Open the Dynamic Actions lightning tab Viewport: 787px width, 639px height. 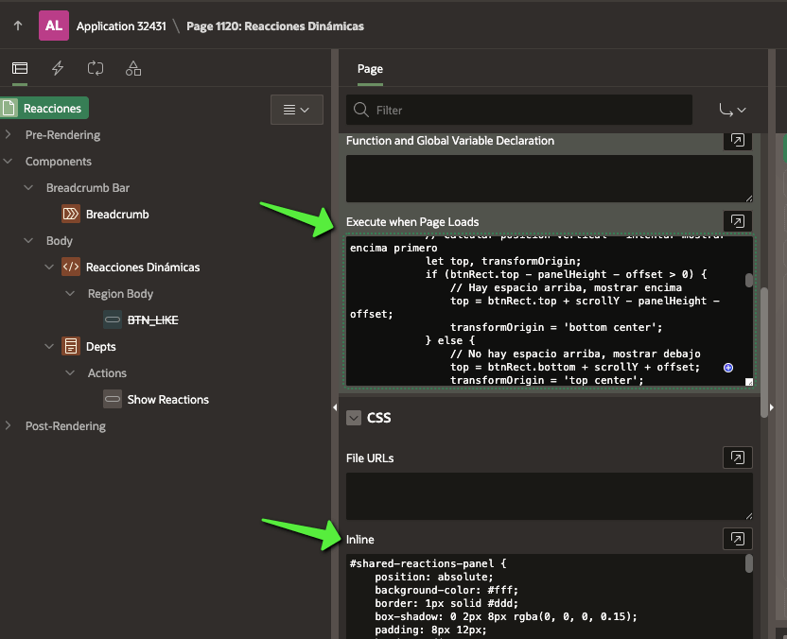coord(58,68)
